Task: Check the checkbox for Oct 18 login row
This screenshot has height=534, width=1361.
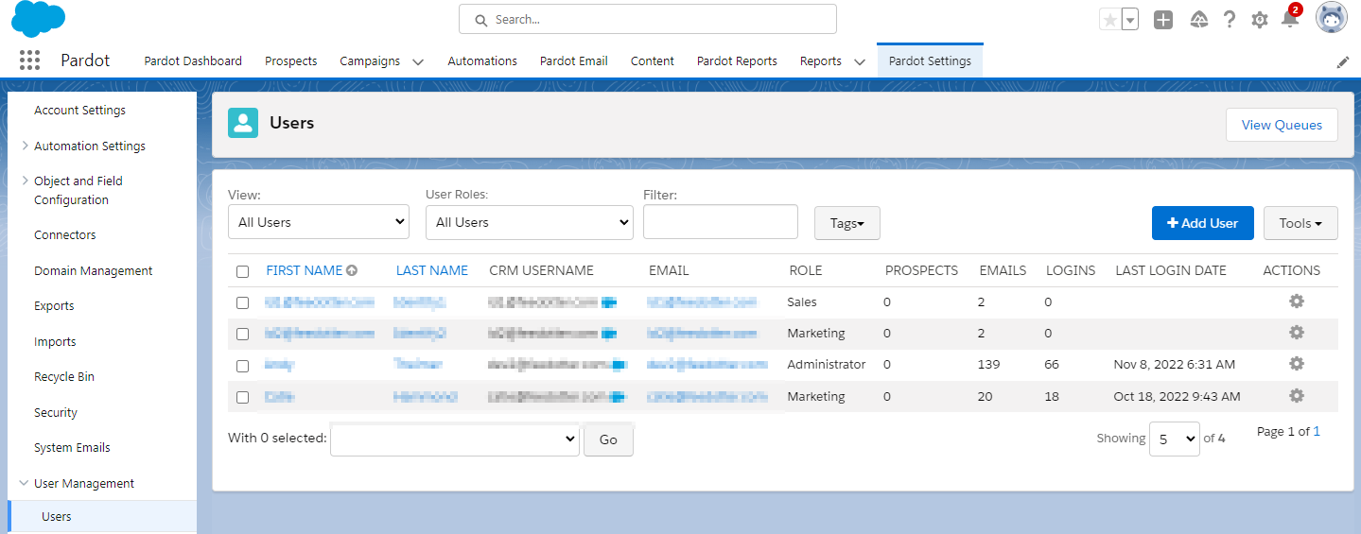Action: click(x=242, y=397)
